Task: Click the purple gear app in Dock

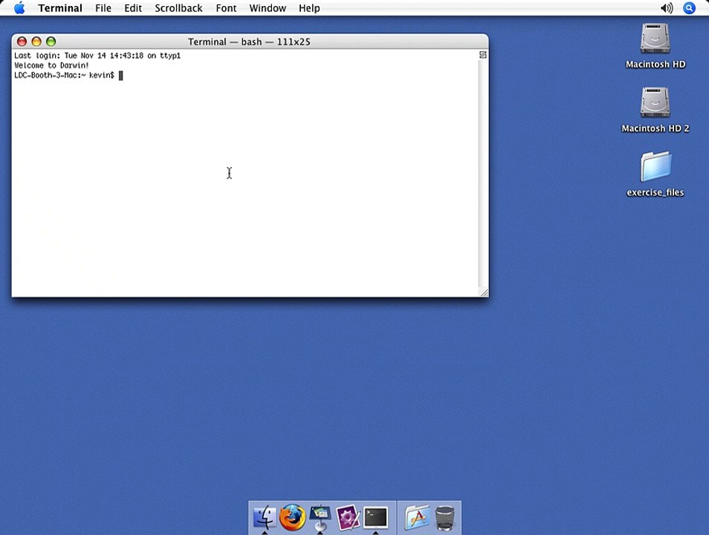Action: (348, 517)
